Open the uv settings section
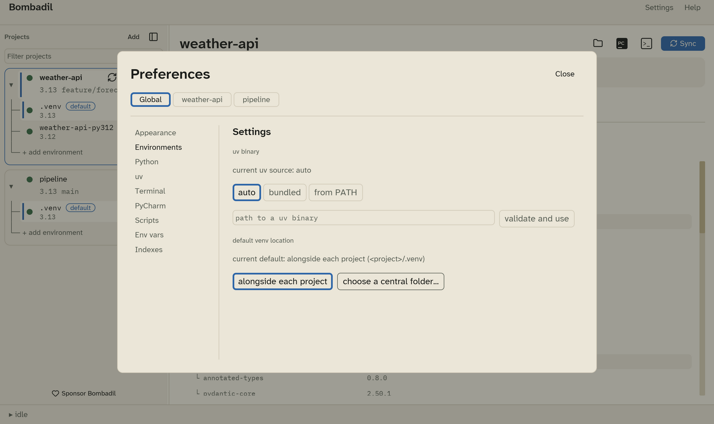 coord(139,176)
